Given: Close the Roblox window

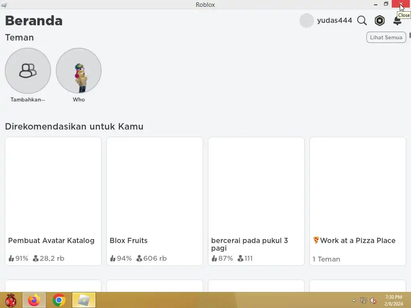Looking at the screenshot, I should point(401,4).
